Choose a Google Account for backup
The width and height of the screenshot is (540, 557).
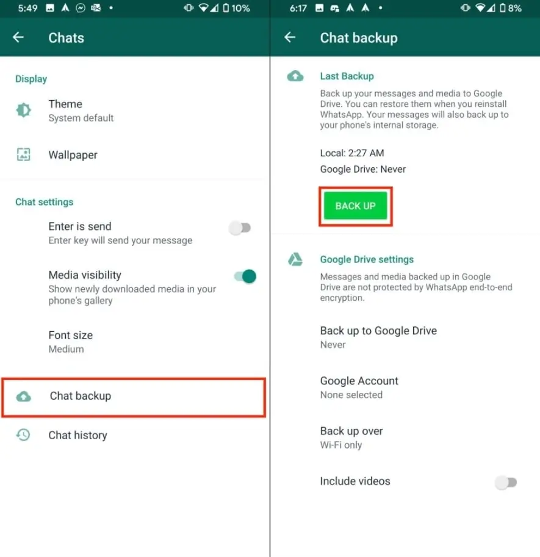[x=405, y=387]
